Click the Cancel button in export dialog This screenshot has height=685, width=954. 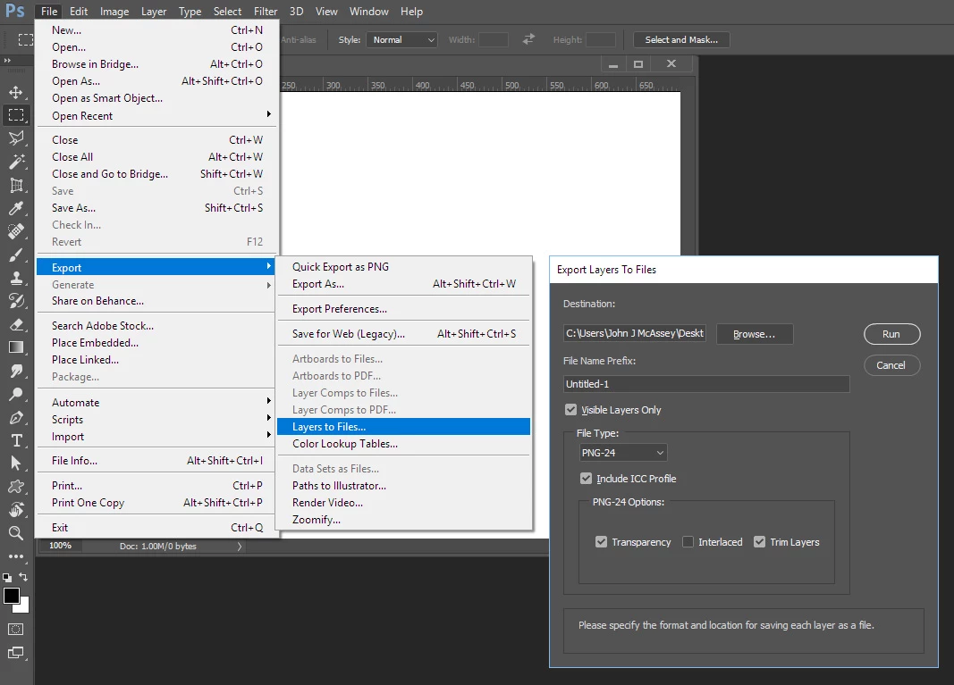891,365
